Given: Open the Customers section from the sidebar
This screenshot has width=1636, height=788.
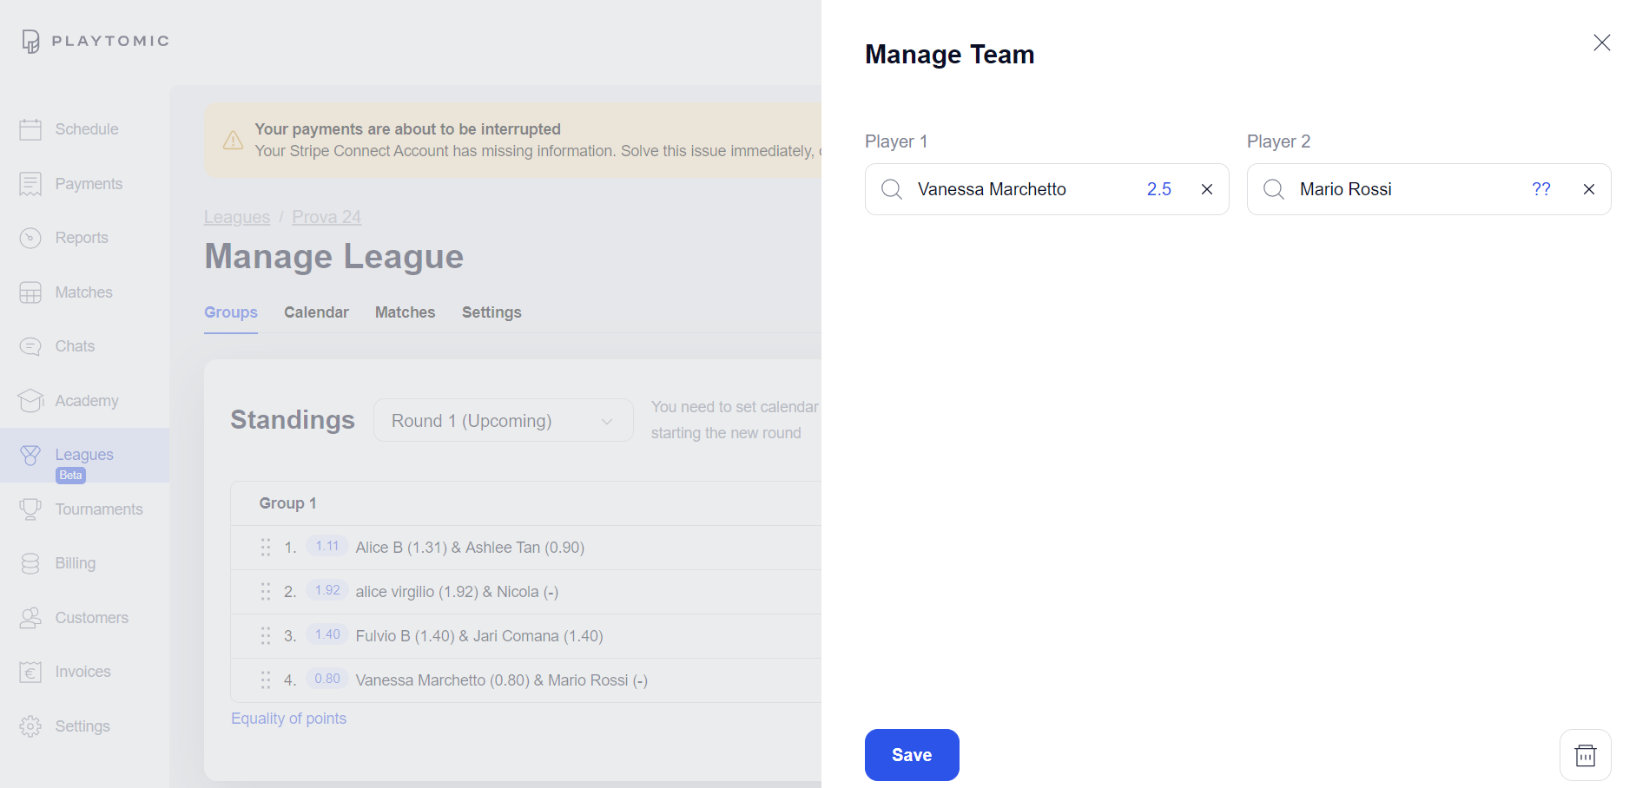Looking at the screenshot, I should [30, 617].
